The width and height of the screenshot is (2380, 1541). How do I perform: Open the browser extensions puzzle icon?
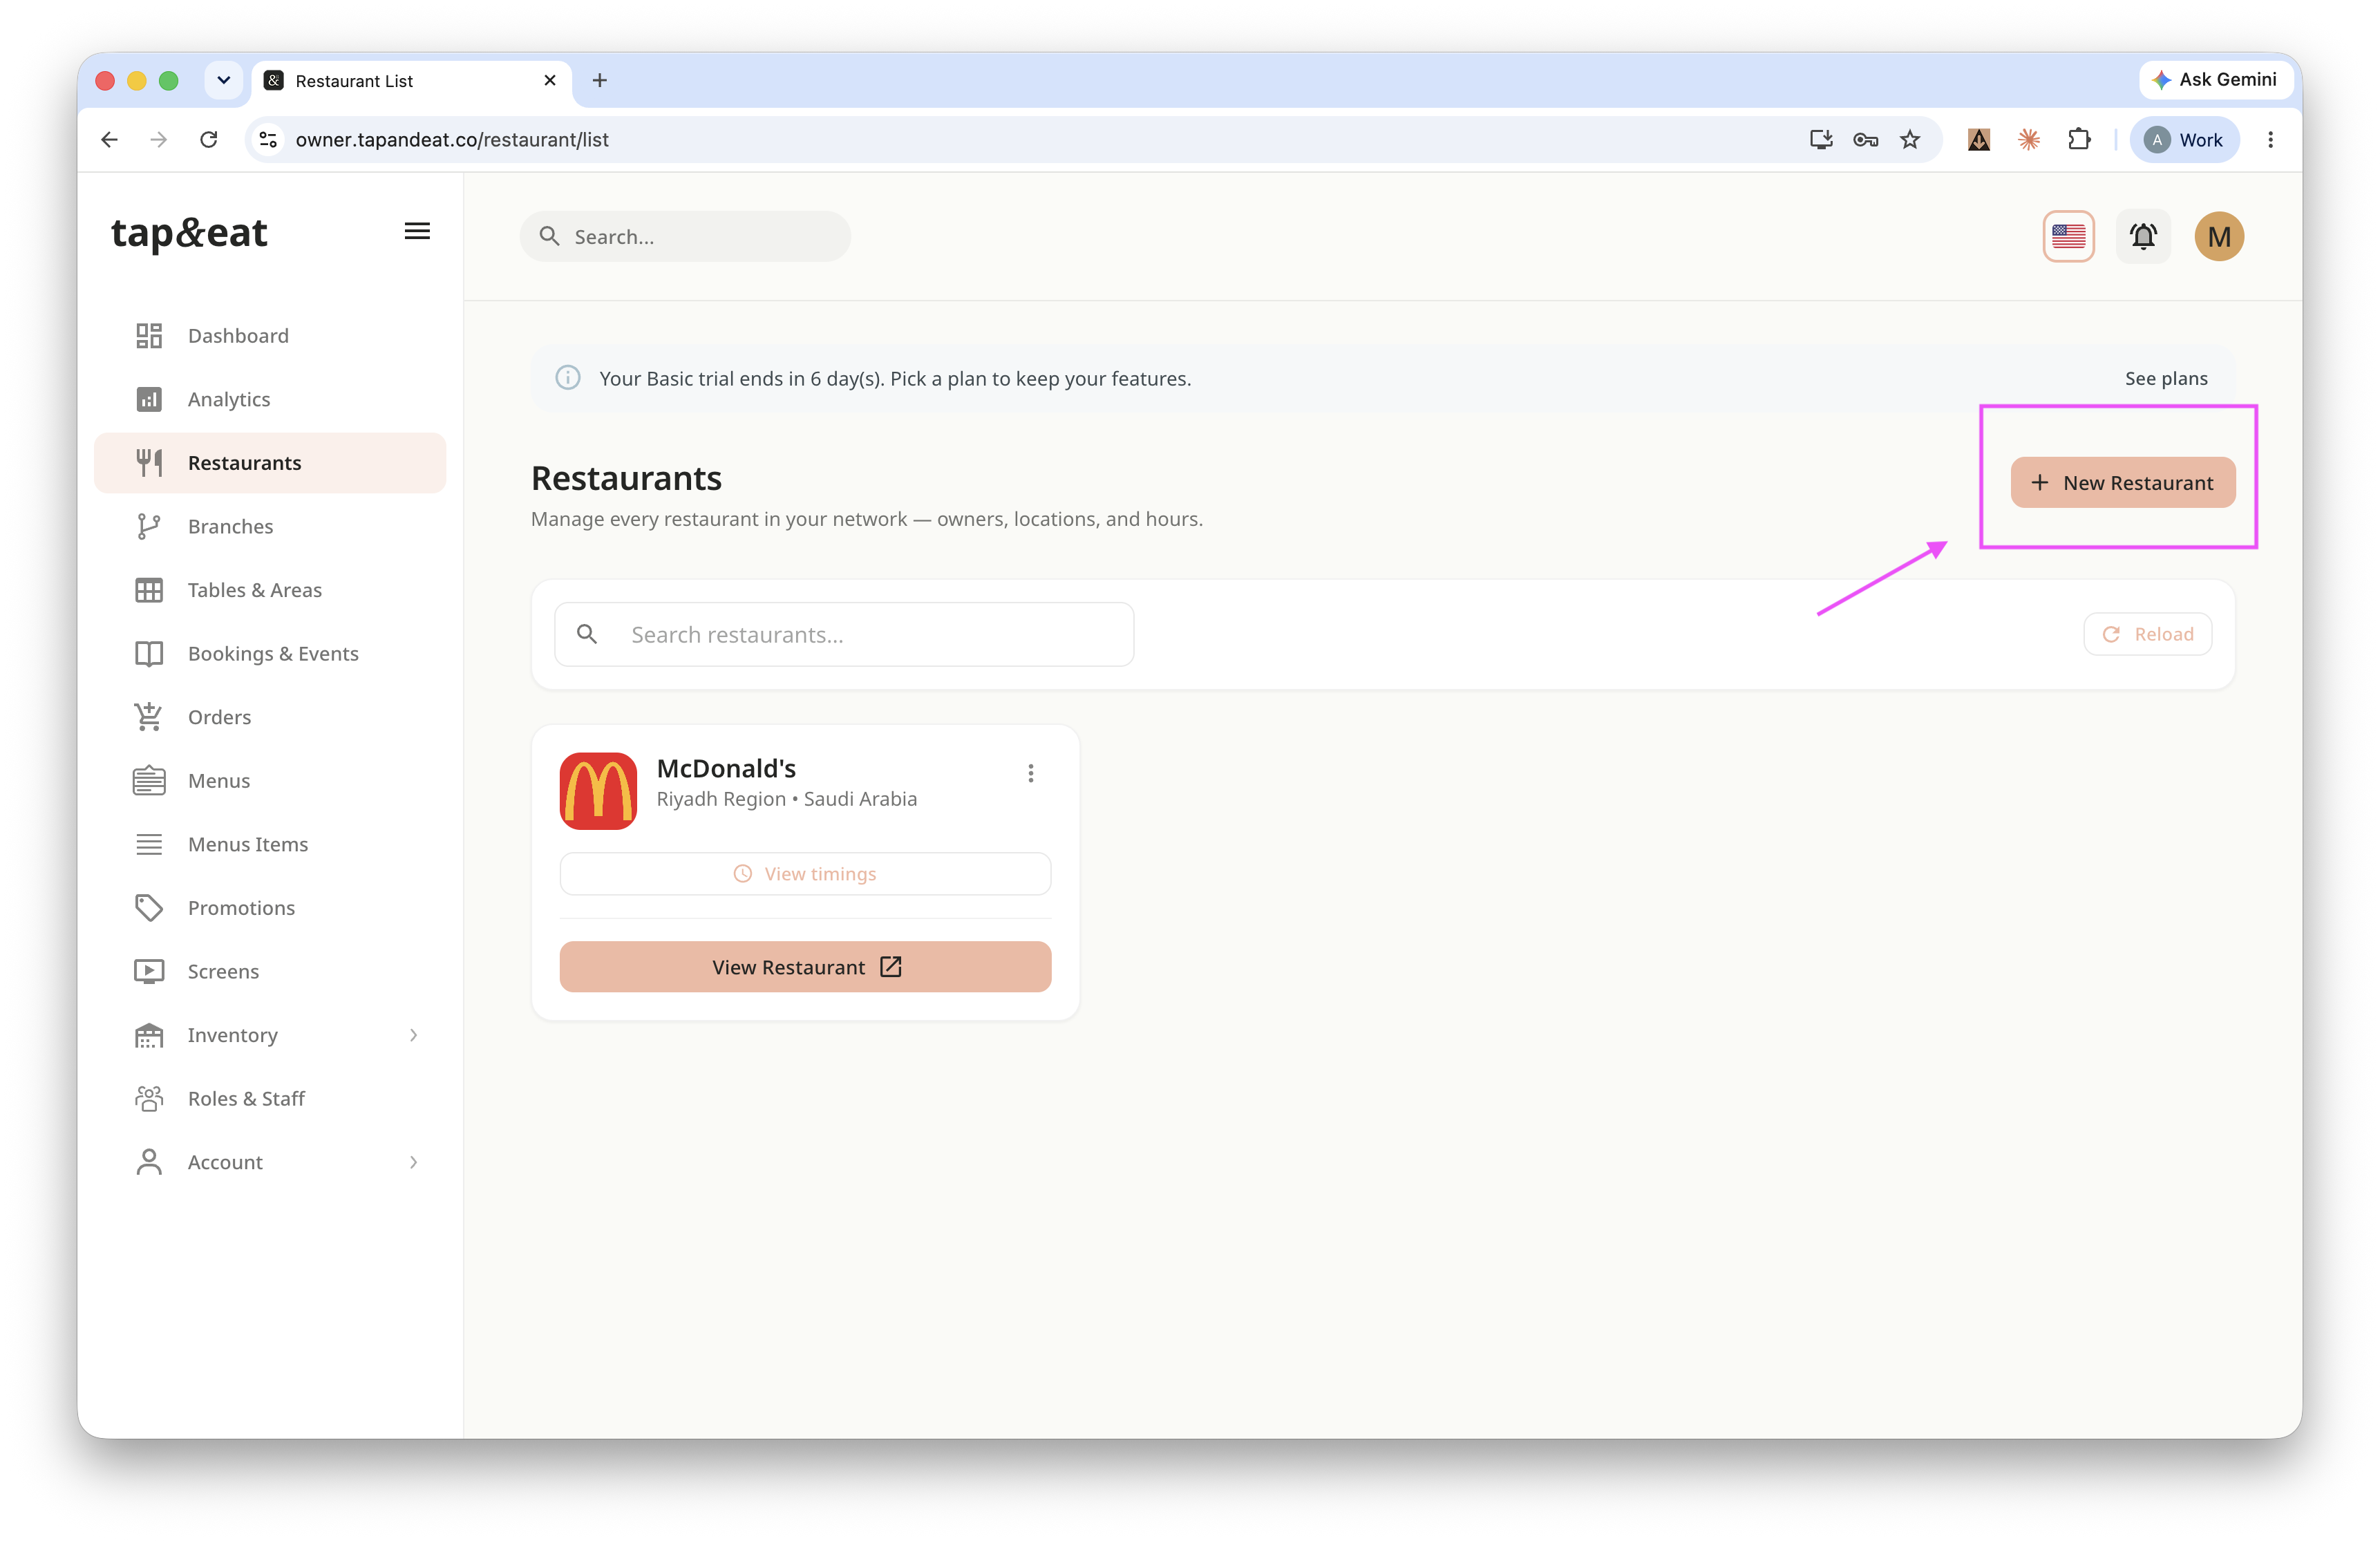tap(2078, 140)
